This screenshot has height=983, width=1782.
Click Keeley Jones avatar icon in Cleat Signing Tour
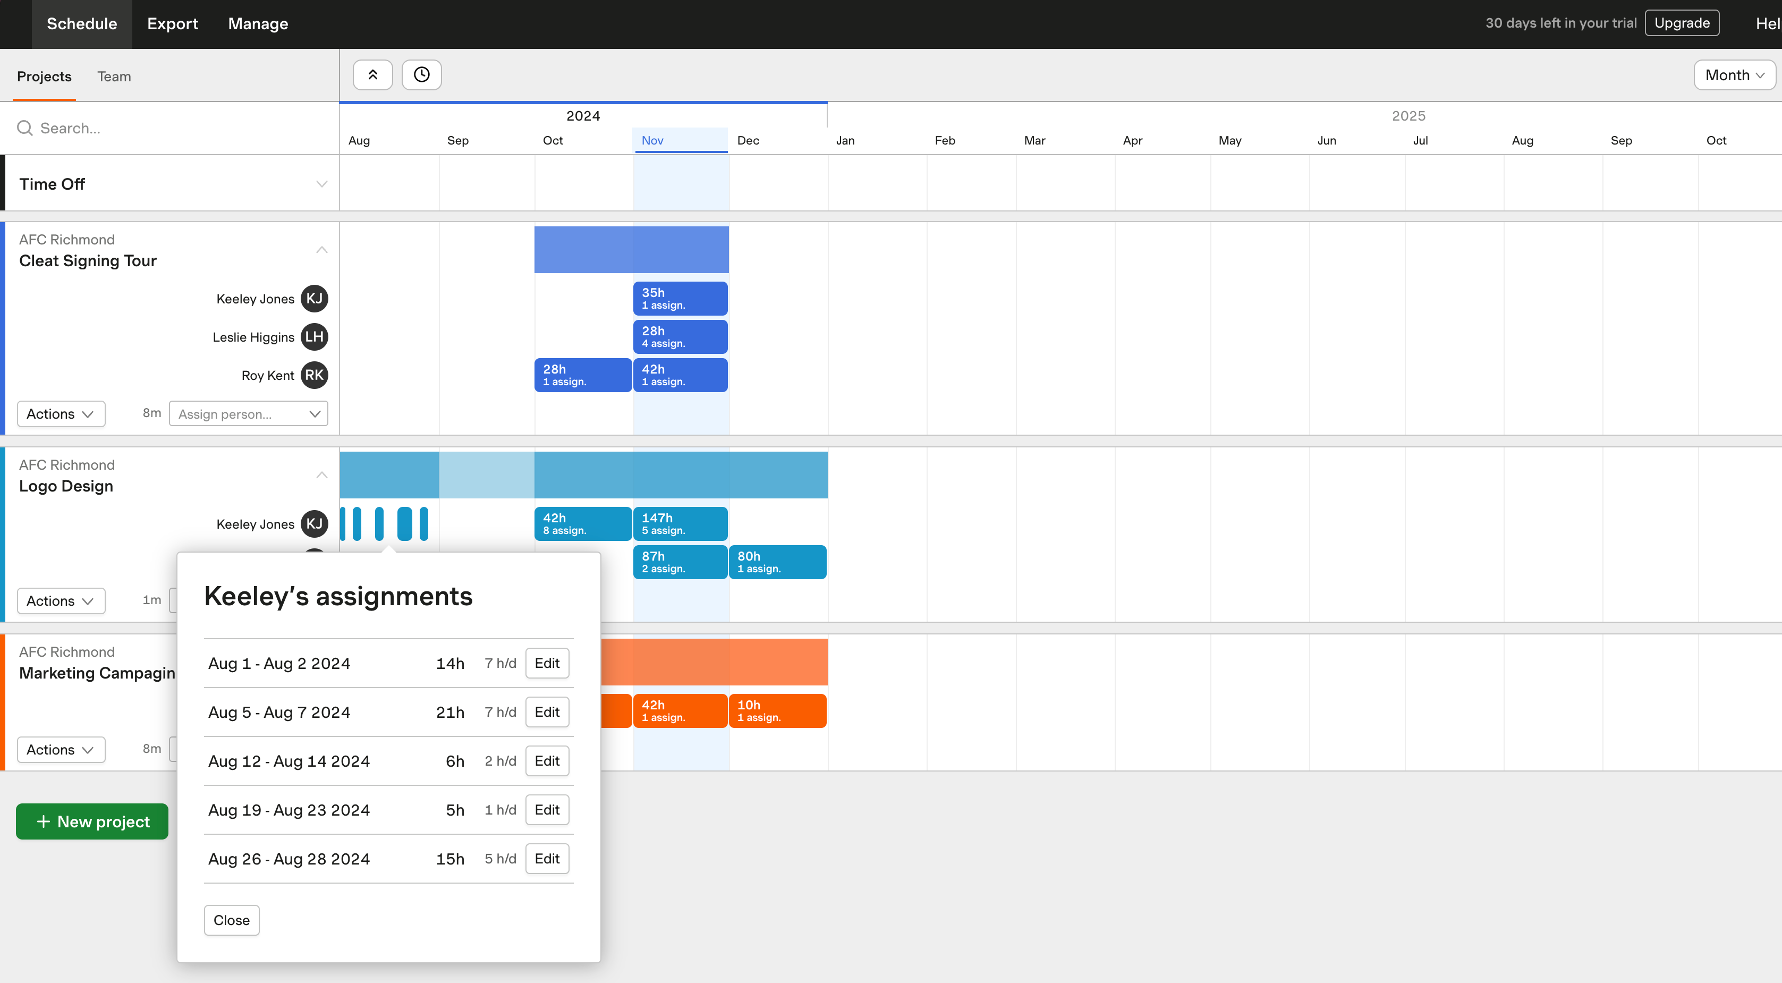coord(315,298)
